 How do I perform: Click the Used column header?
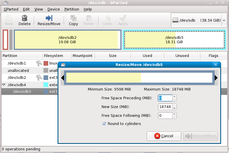[147, 55]
